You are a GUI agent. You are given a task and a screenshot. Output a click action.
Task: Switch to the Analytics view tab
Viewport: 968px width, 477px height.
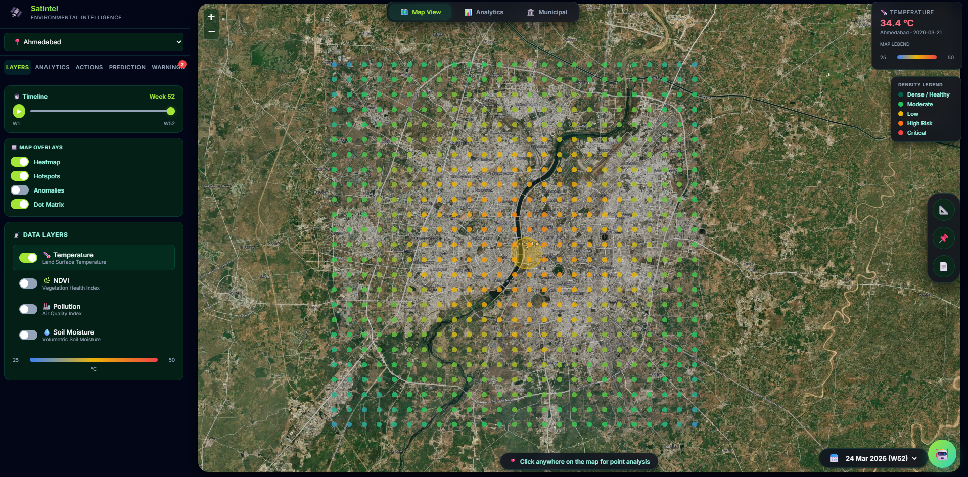click(484, 12)
